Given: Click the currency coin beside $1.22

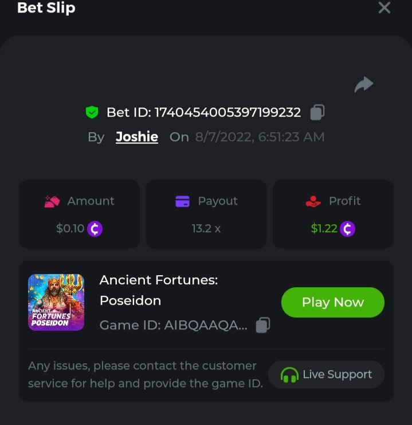Looking at the screenshot, I should (x=347, y=229).
